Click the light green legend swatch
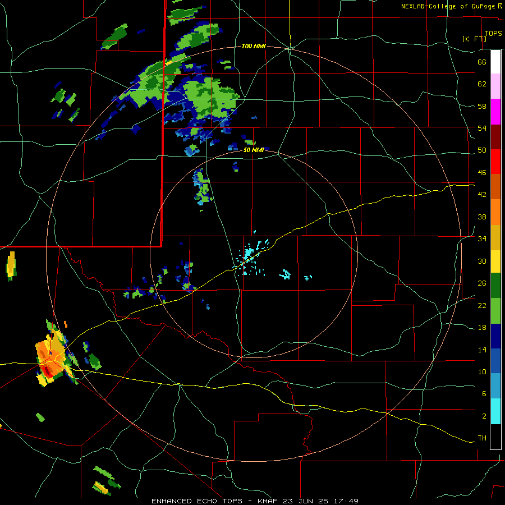 [x=495, y=311]
